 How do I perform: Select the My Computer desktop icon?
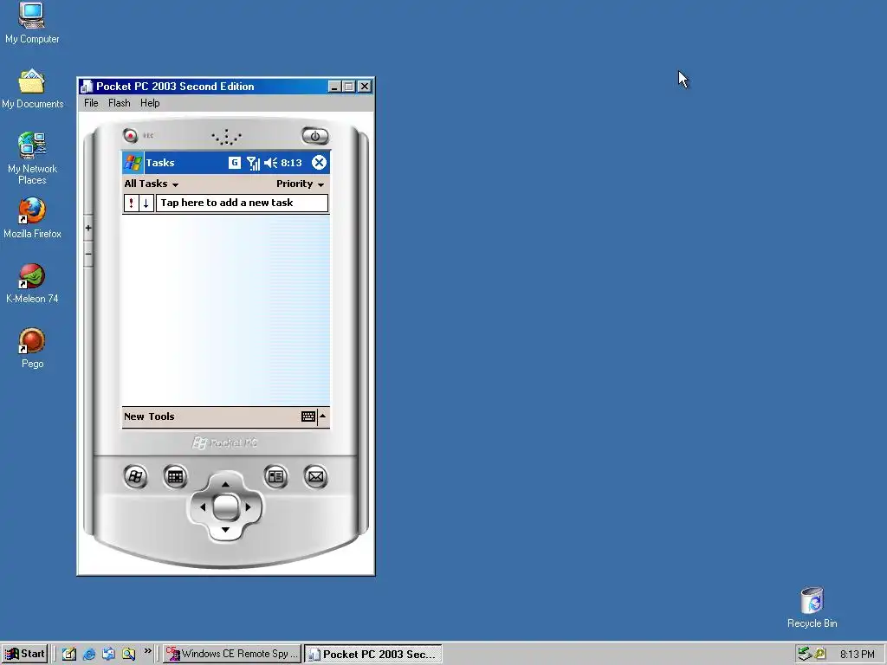pos(32,23)
